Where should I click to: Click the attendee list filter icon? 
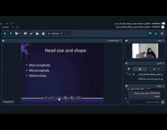[x=129, y=69]
